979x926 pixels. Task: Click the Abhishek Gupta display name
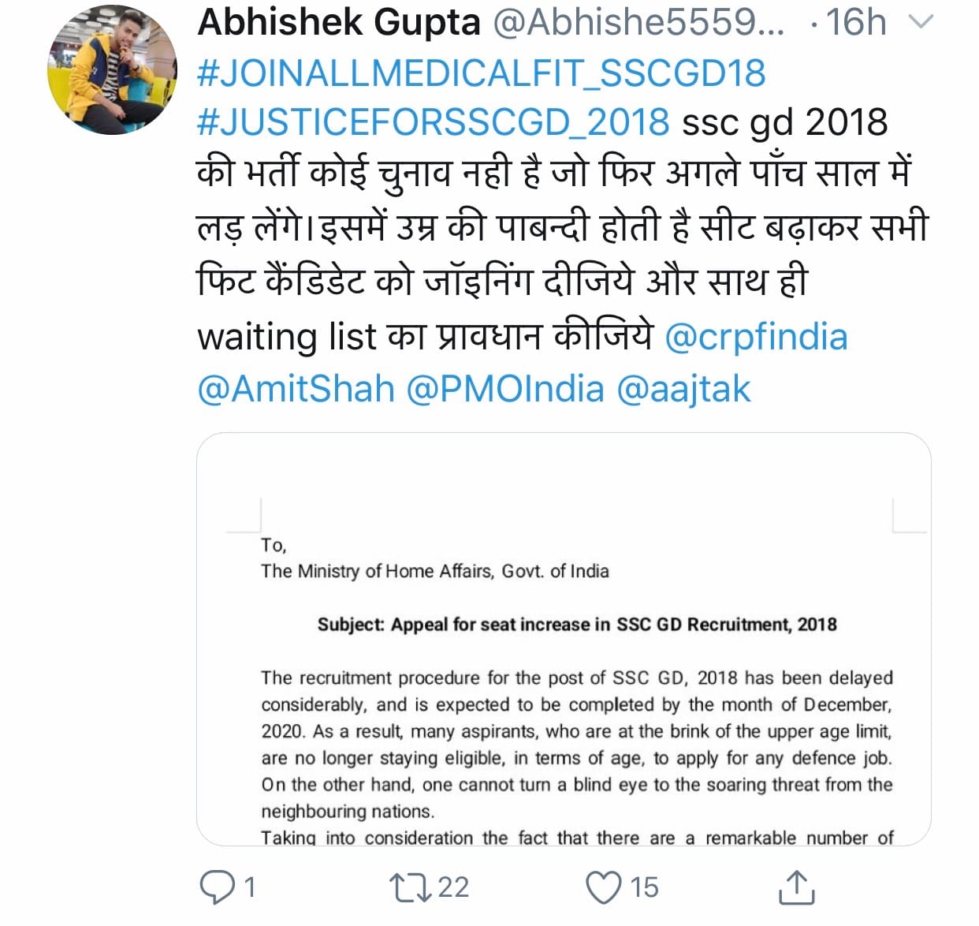339,22
